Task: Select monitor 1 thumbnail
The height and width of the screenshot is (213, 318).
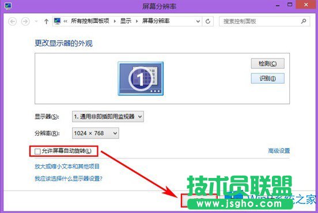Action: click(141, 79)
